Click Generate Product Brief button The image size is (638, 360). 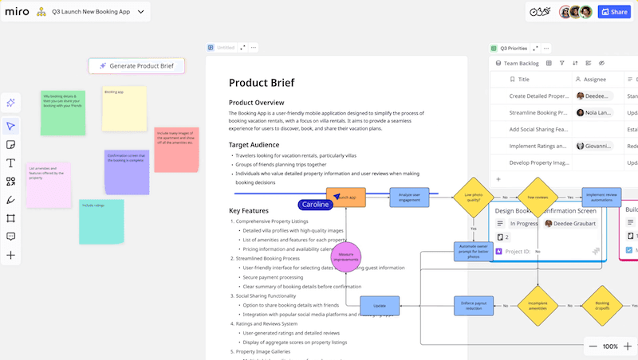[x=136, y=66]
